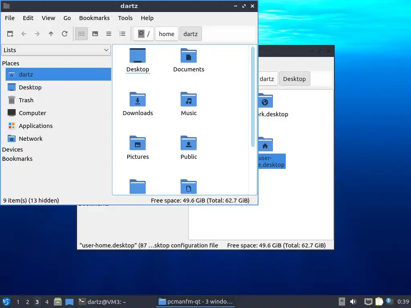Open the View menu
This screenshot has height=308, width=411.
(49, 18)
